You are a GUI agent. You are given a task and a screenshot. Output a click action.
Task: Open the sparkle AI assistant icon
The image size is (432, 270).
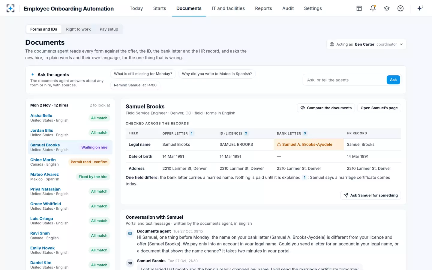pos(420,8)
